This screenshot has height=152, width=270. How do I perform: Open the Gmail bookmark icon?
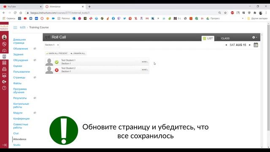[x=147, y=19]
